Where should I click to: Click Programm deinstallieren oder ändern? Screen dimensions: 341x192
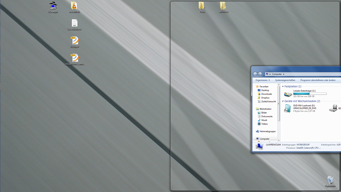coord(318,80)
